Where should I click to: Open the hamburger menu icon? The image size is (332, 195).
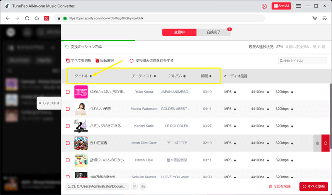tap(298, 6)
